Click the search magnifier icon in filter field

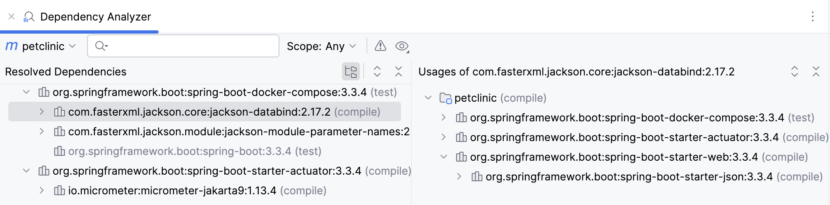(101, 46)
